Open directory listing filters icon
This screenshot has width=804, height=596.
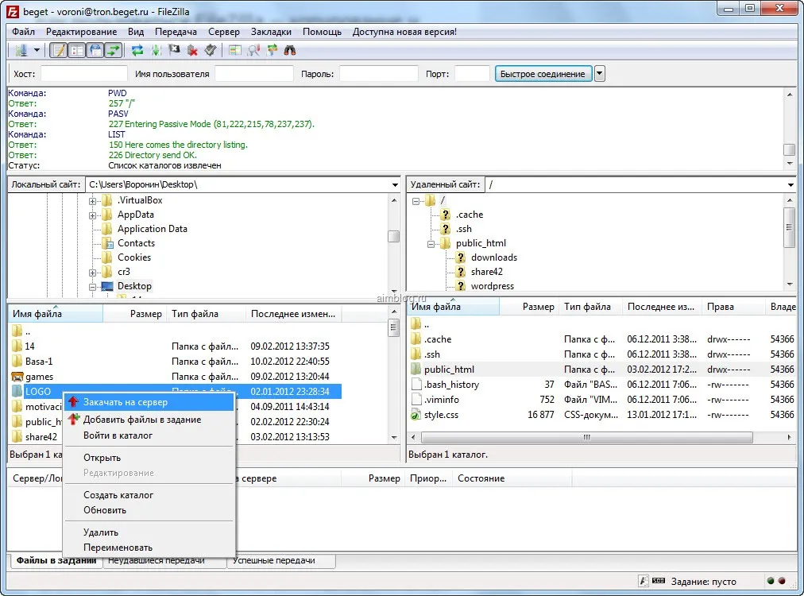point(235,50)
